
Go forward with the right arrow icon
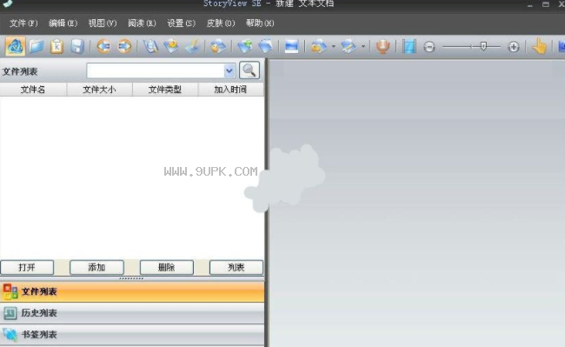[124, 46]
